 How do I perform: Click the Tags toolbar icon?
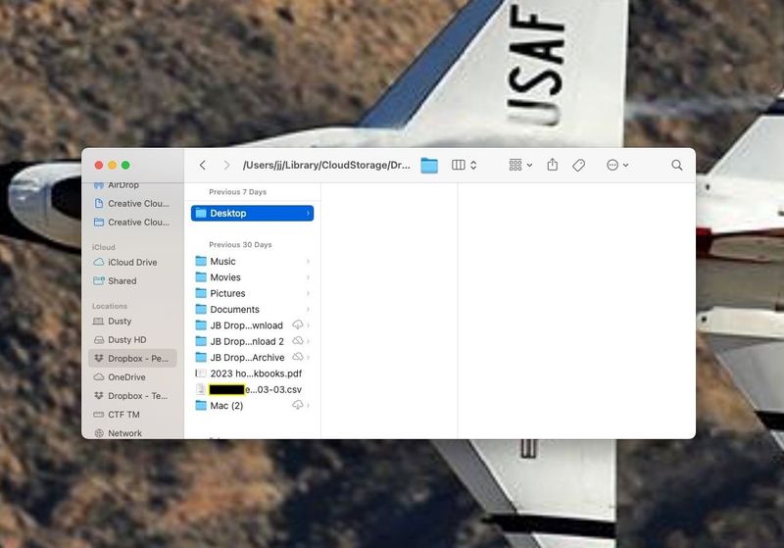tap(578, 165)
